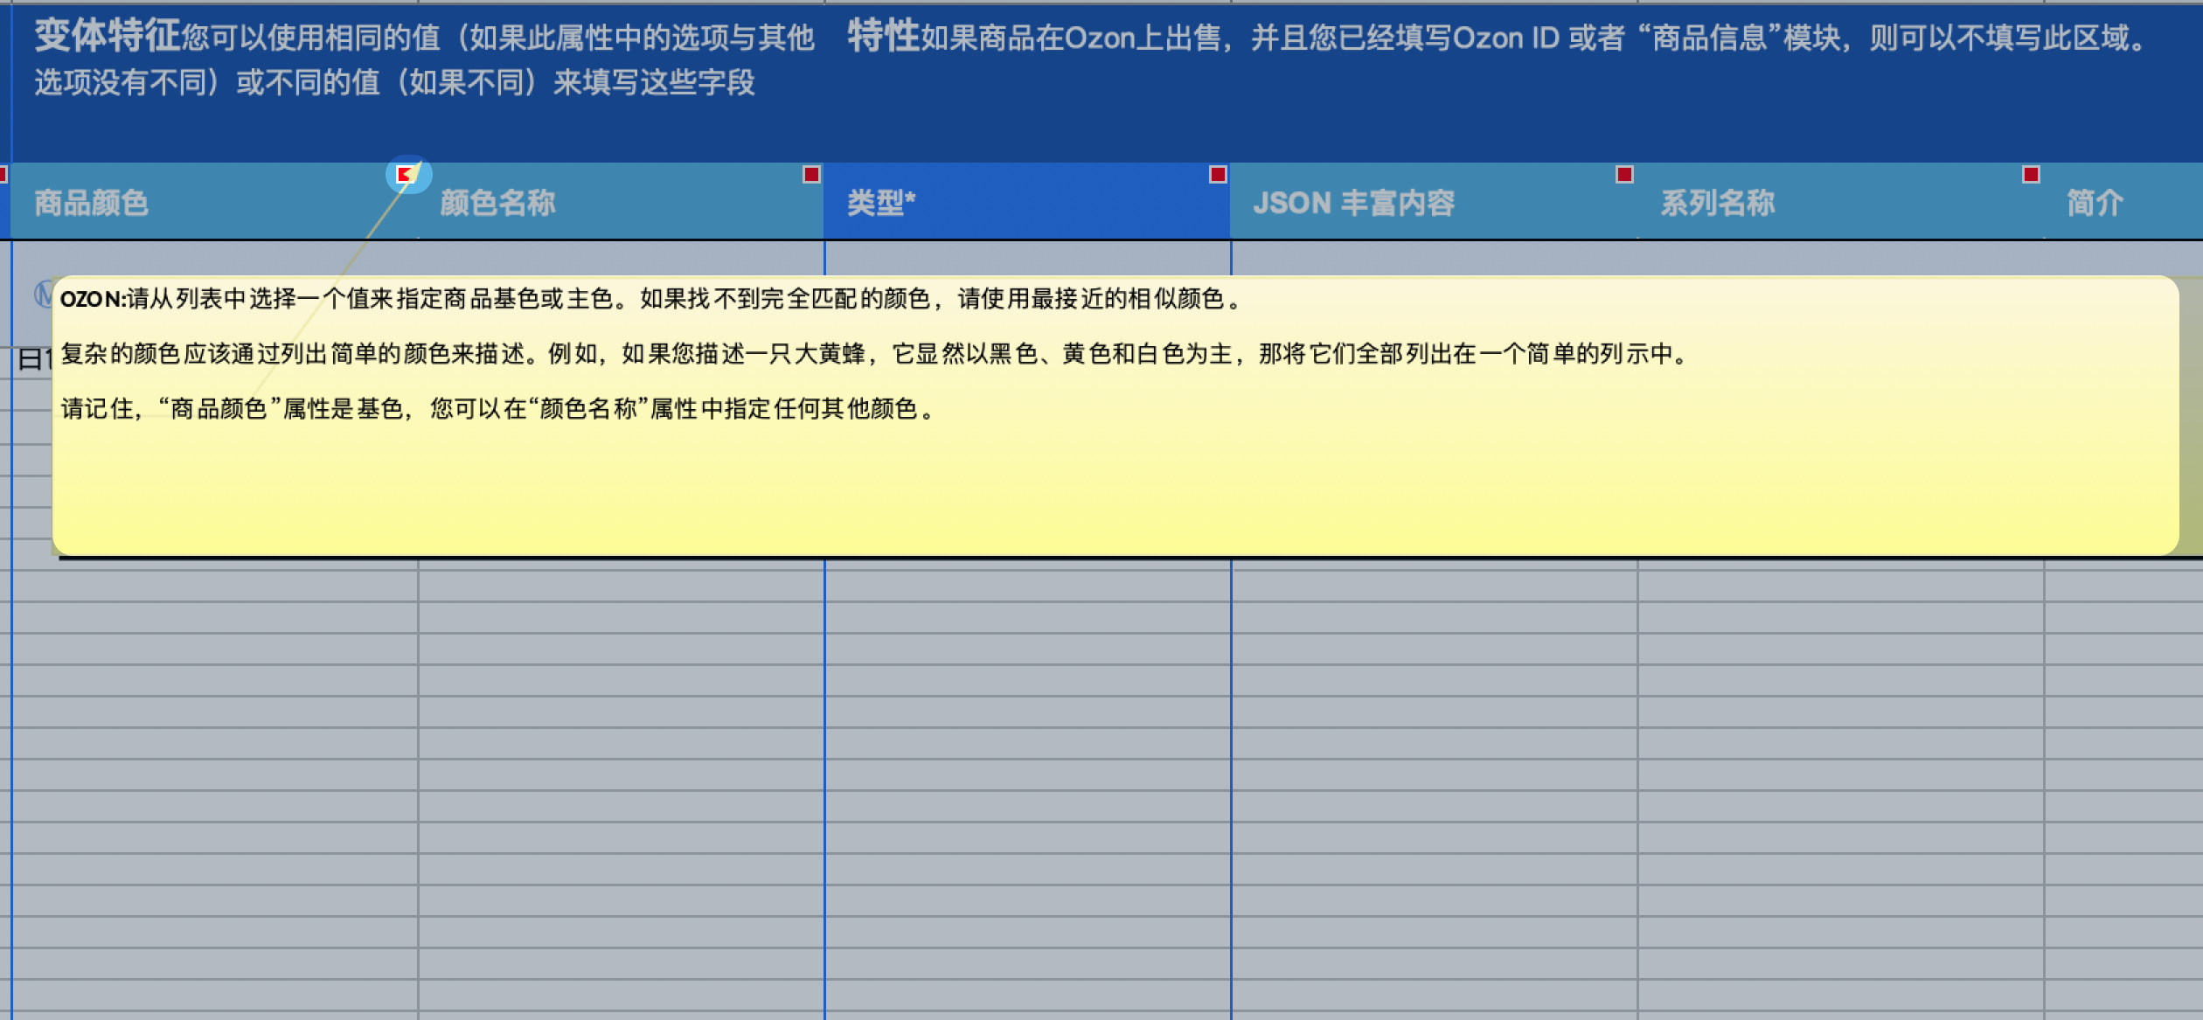The width and height of the screenshot is (2203, 1020).
Task: Click comment marker on 类型* header
Action: tap(1218, 175)
